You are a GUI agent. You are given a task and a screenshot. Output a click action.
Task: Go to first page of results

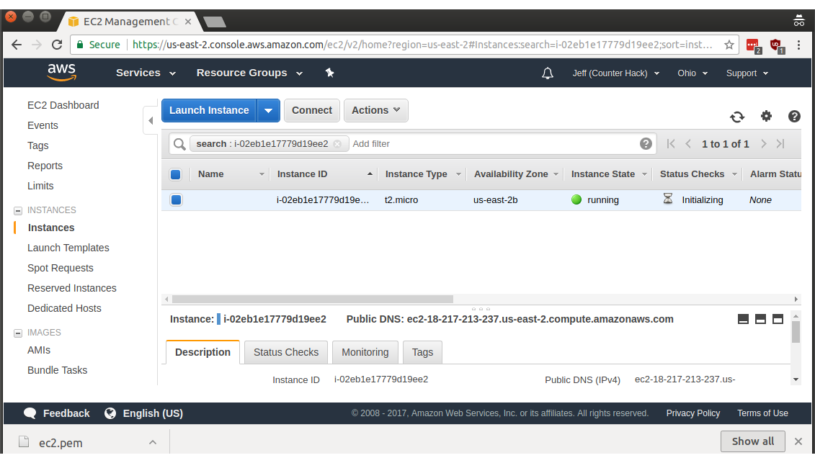(671, 144)
